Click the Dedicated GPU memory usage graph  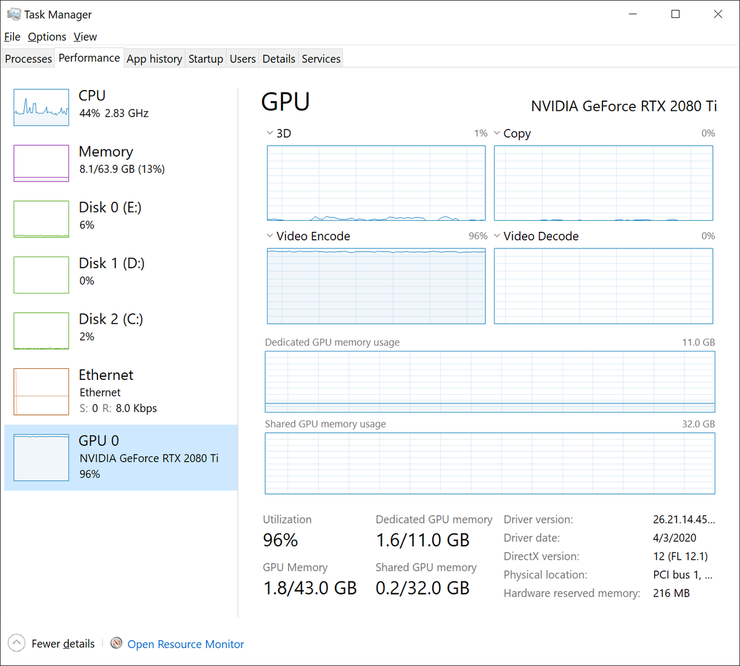(x=490, y=382)
